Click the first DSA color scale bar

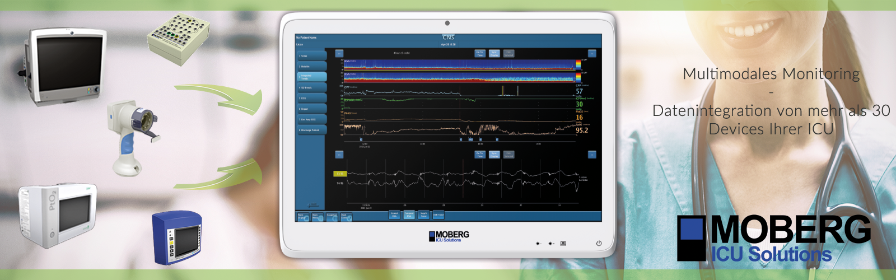click(x=578, y=64)
